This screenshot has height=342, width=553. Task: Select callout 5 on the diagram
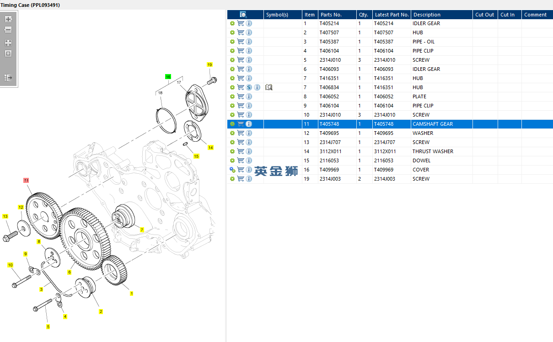[x=48, y=326]
